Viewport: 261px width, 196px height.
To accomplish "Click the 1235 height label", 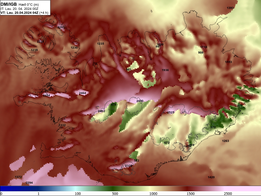I will [x=100, y=44].
